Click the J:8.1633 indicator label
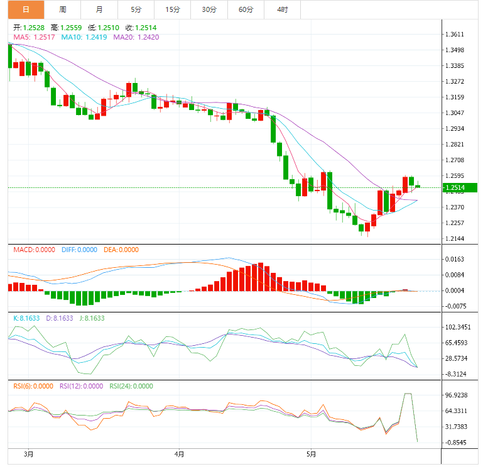 pyautogui.click(x=92, y=318)
